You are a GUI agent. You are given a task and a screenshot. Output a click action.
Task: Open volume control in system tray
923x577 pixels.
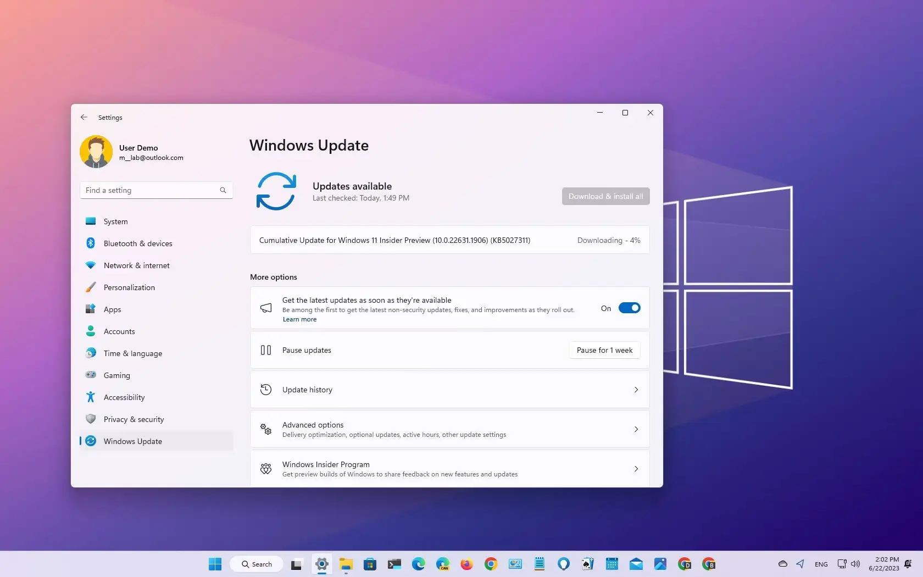pyautogui.click(x=855, y=564)
